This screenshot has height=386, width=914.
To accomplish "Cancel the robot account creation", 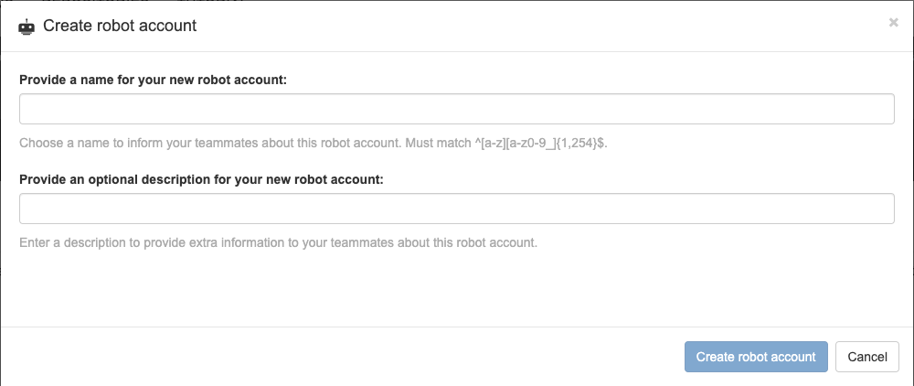I will tap(866, 356).
